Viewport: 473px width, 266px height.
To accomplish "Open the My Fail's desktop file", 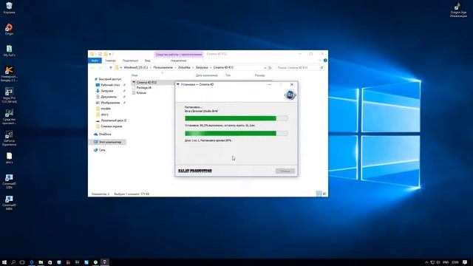I will [x=9, y=51].
